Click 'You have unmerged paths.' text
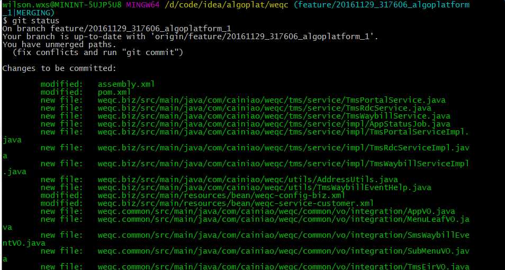The height and width of the screenshot is (270, 505). 60,44
